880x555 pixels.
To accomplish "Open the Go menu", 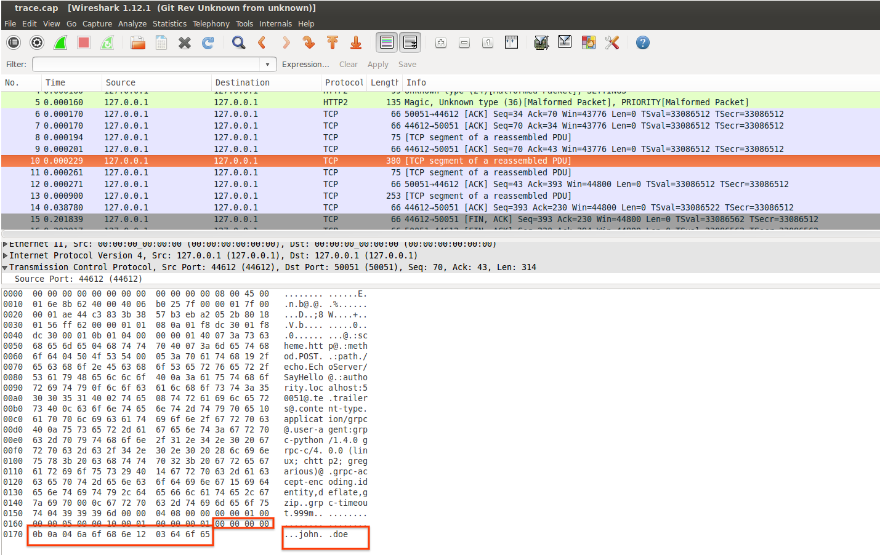I will [71, 23].
